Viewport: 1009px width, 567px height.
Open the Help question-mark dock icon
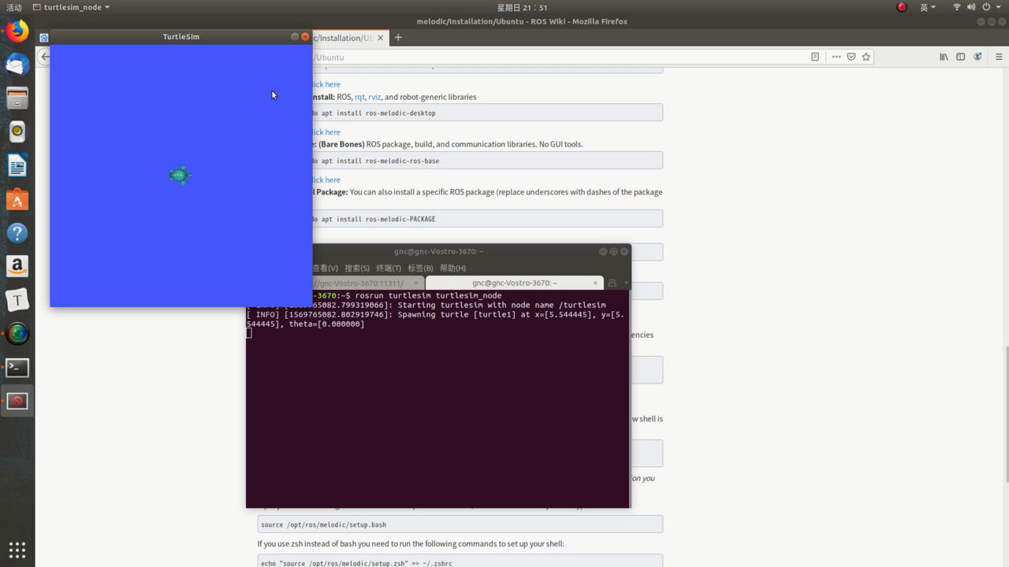(17, 233)
